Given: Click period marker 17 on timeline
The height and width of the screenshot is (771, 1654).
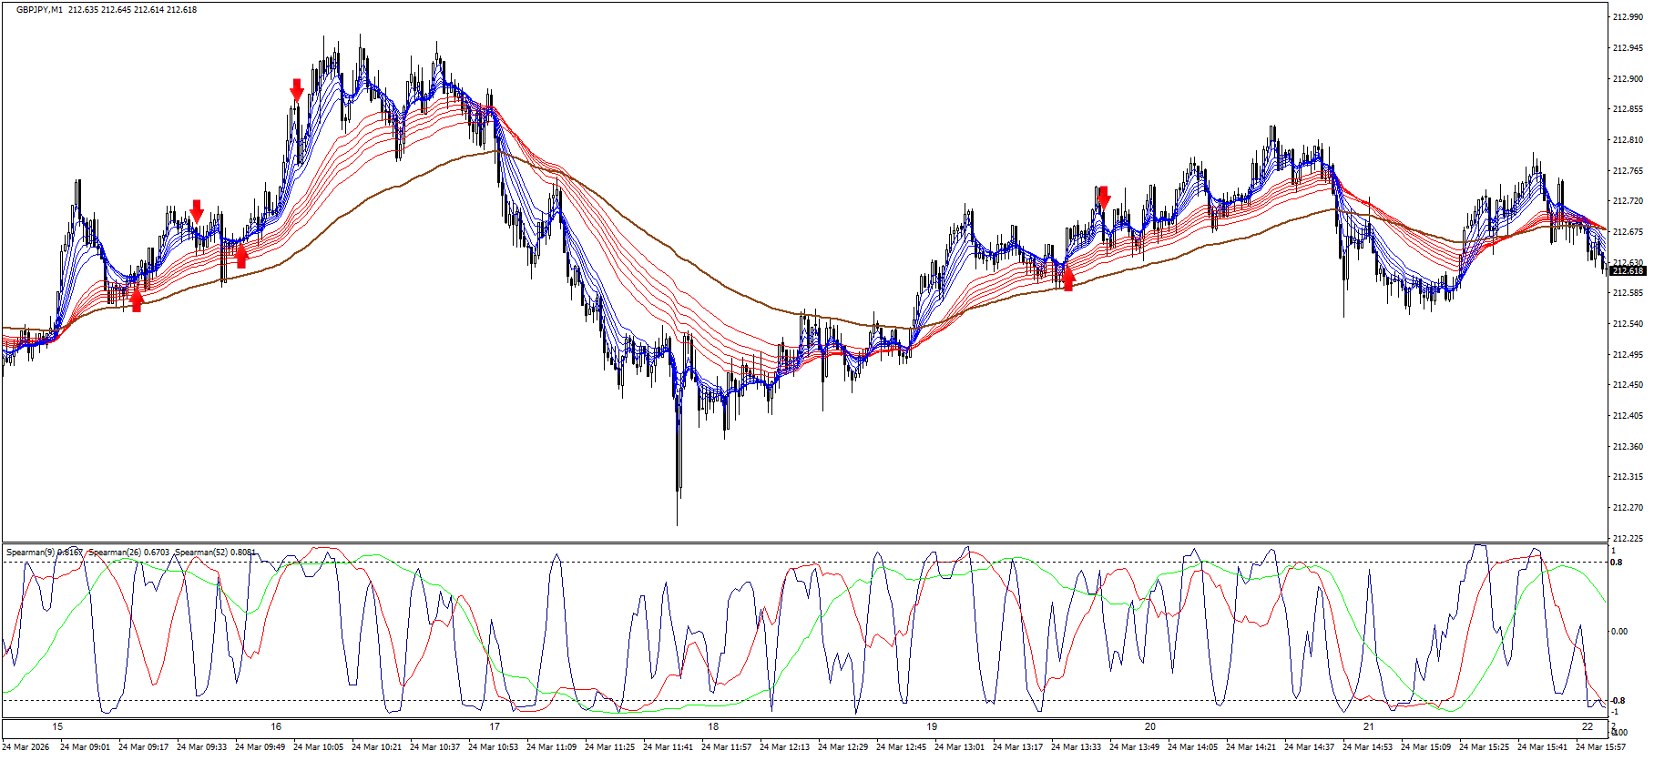Looking at the screenshot, I should coord(495,726).
